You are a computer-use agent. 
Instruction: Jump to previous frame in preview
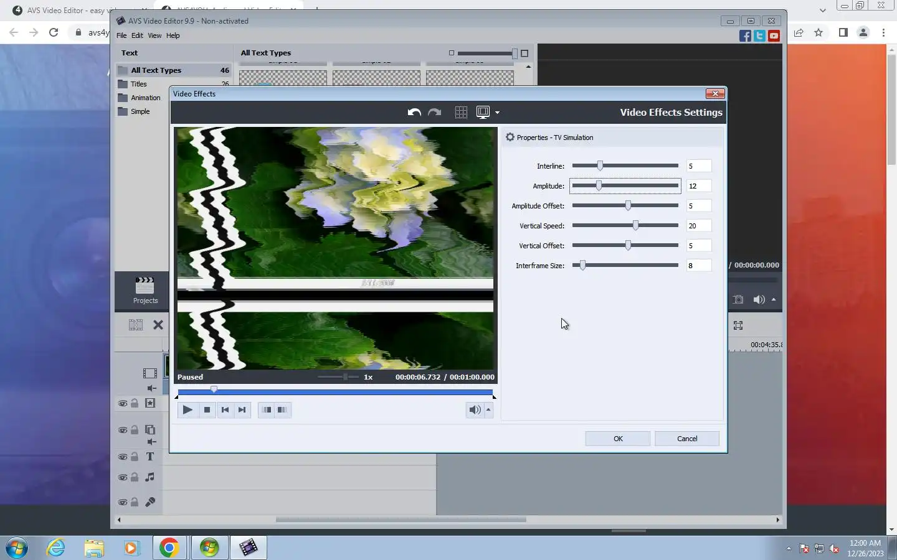(x=225, y=409)
